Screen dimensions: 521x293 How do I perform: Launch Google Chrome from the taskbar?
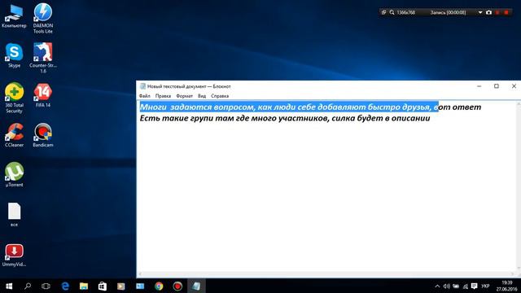coord(159,286)
